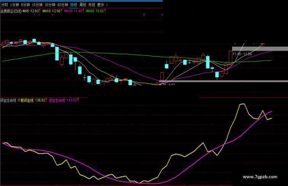The height and width of the screenshot is (186, 288).
Task: Select the 5分钟 period tab
Action: (x=26, y=5)
